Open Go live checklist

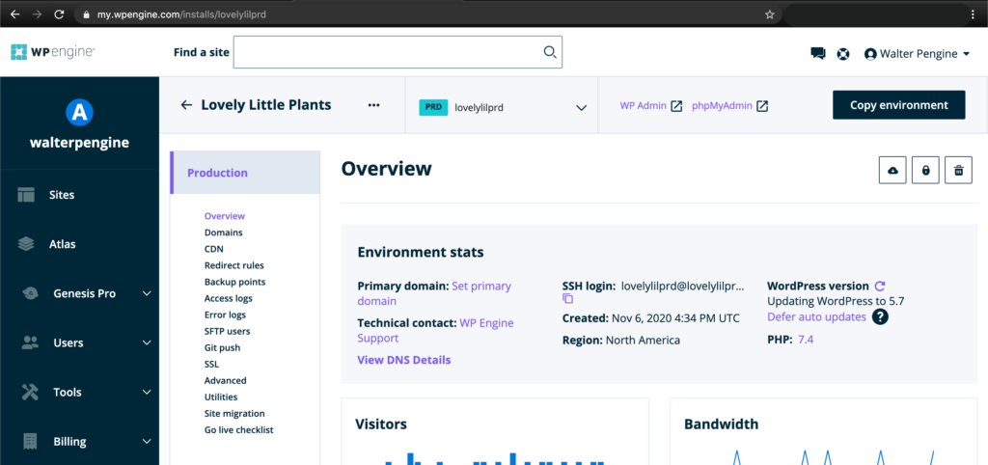(x=239, y=429)
